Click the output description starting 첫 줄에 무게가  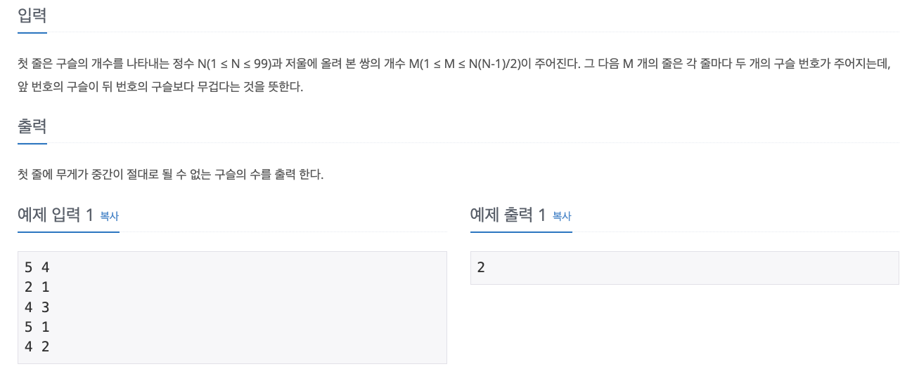171,175
